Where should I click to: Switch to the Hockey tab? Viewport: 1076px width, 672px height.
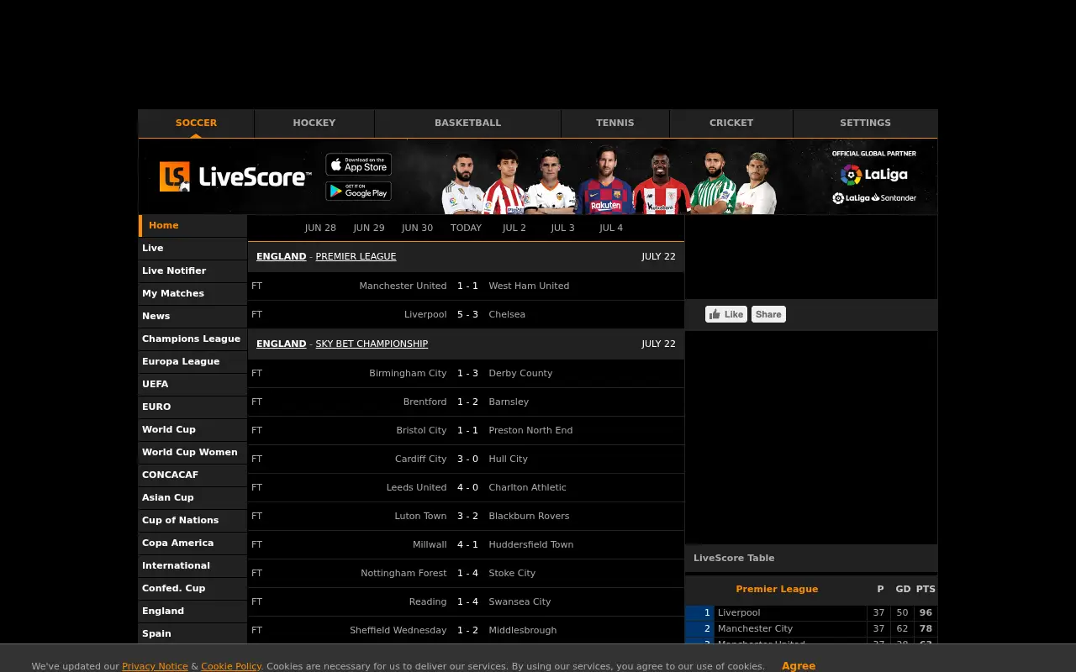point(314,123)
